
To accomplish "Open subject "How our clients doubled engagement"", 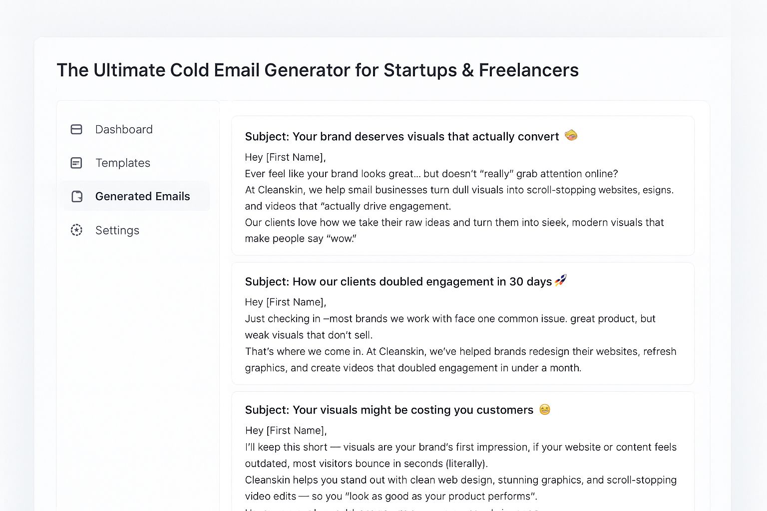I will (x=398, y=282).
